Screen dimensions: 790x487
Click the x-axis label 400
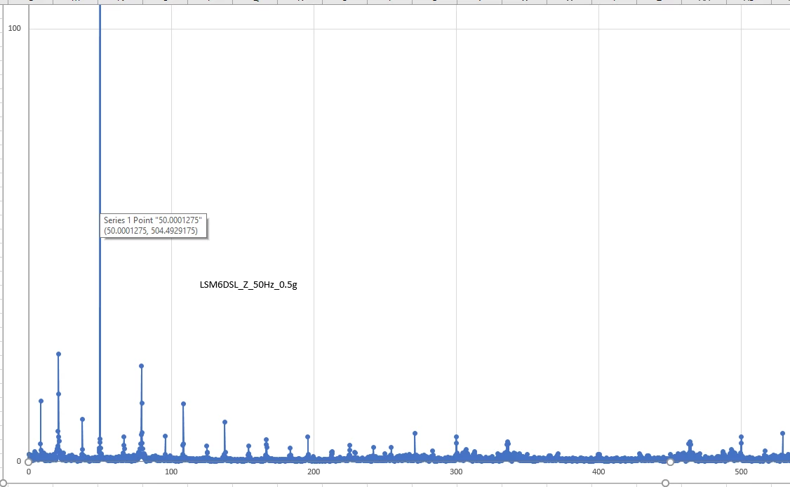[598, 472]
